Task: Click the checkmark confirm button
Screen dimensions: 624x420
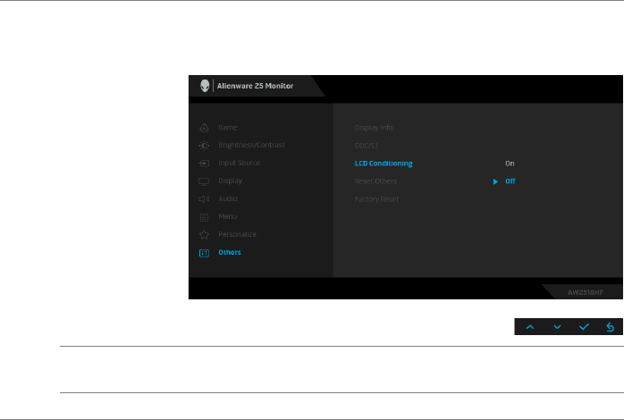Action: coord(584,327)
